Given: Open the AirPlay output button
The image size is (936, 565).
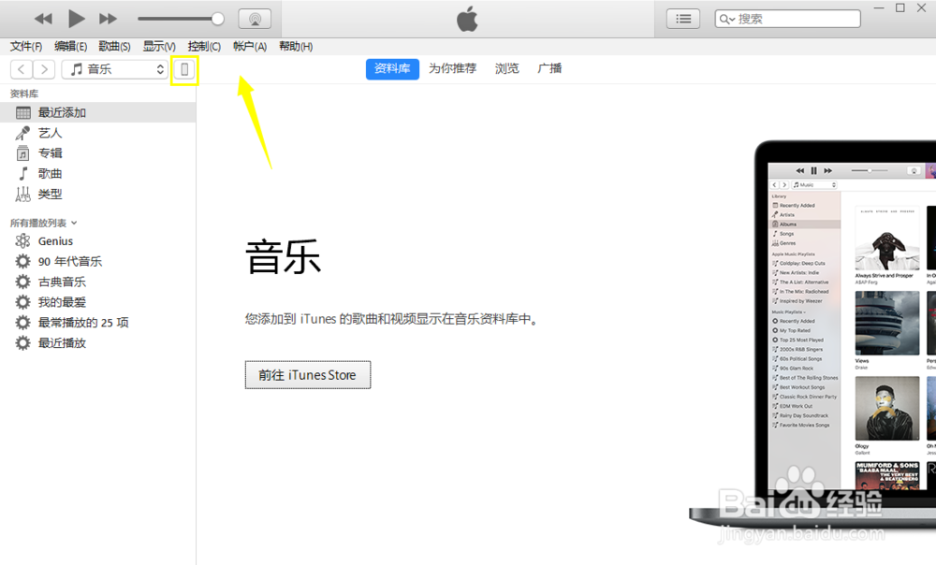Looking at the screenshot, I should [x=255, y=19].
